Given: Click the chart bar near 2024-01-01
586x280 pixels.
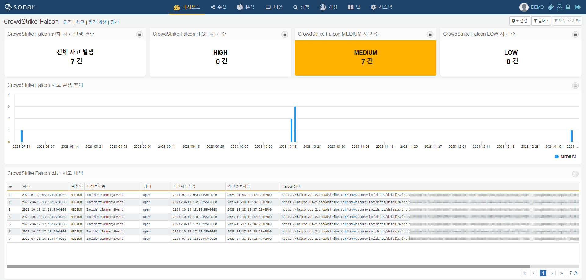Looking at the screenshot, I should coord(572,136).
